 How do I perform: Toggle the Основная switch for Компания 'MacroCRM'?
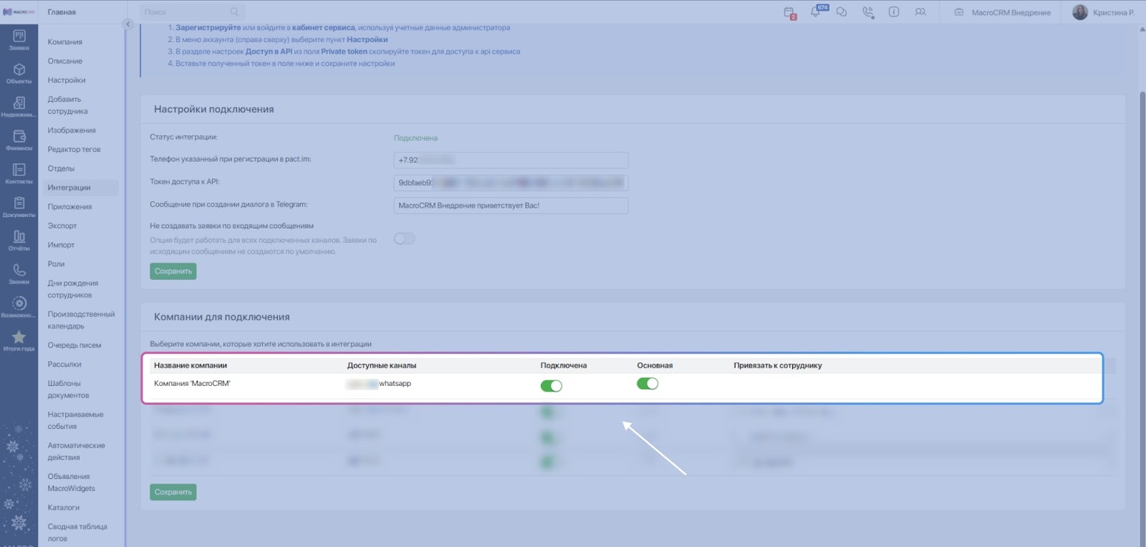pyautogui.click(x=647, y=384)
